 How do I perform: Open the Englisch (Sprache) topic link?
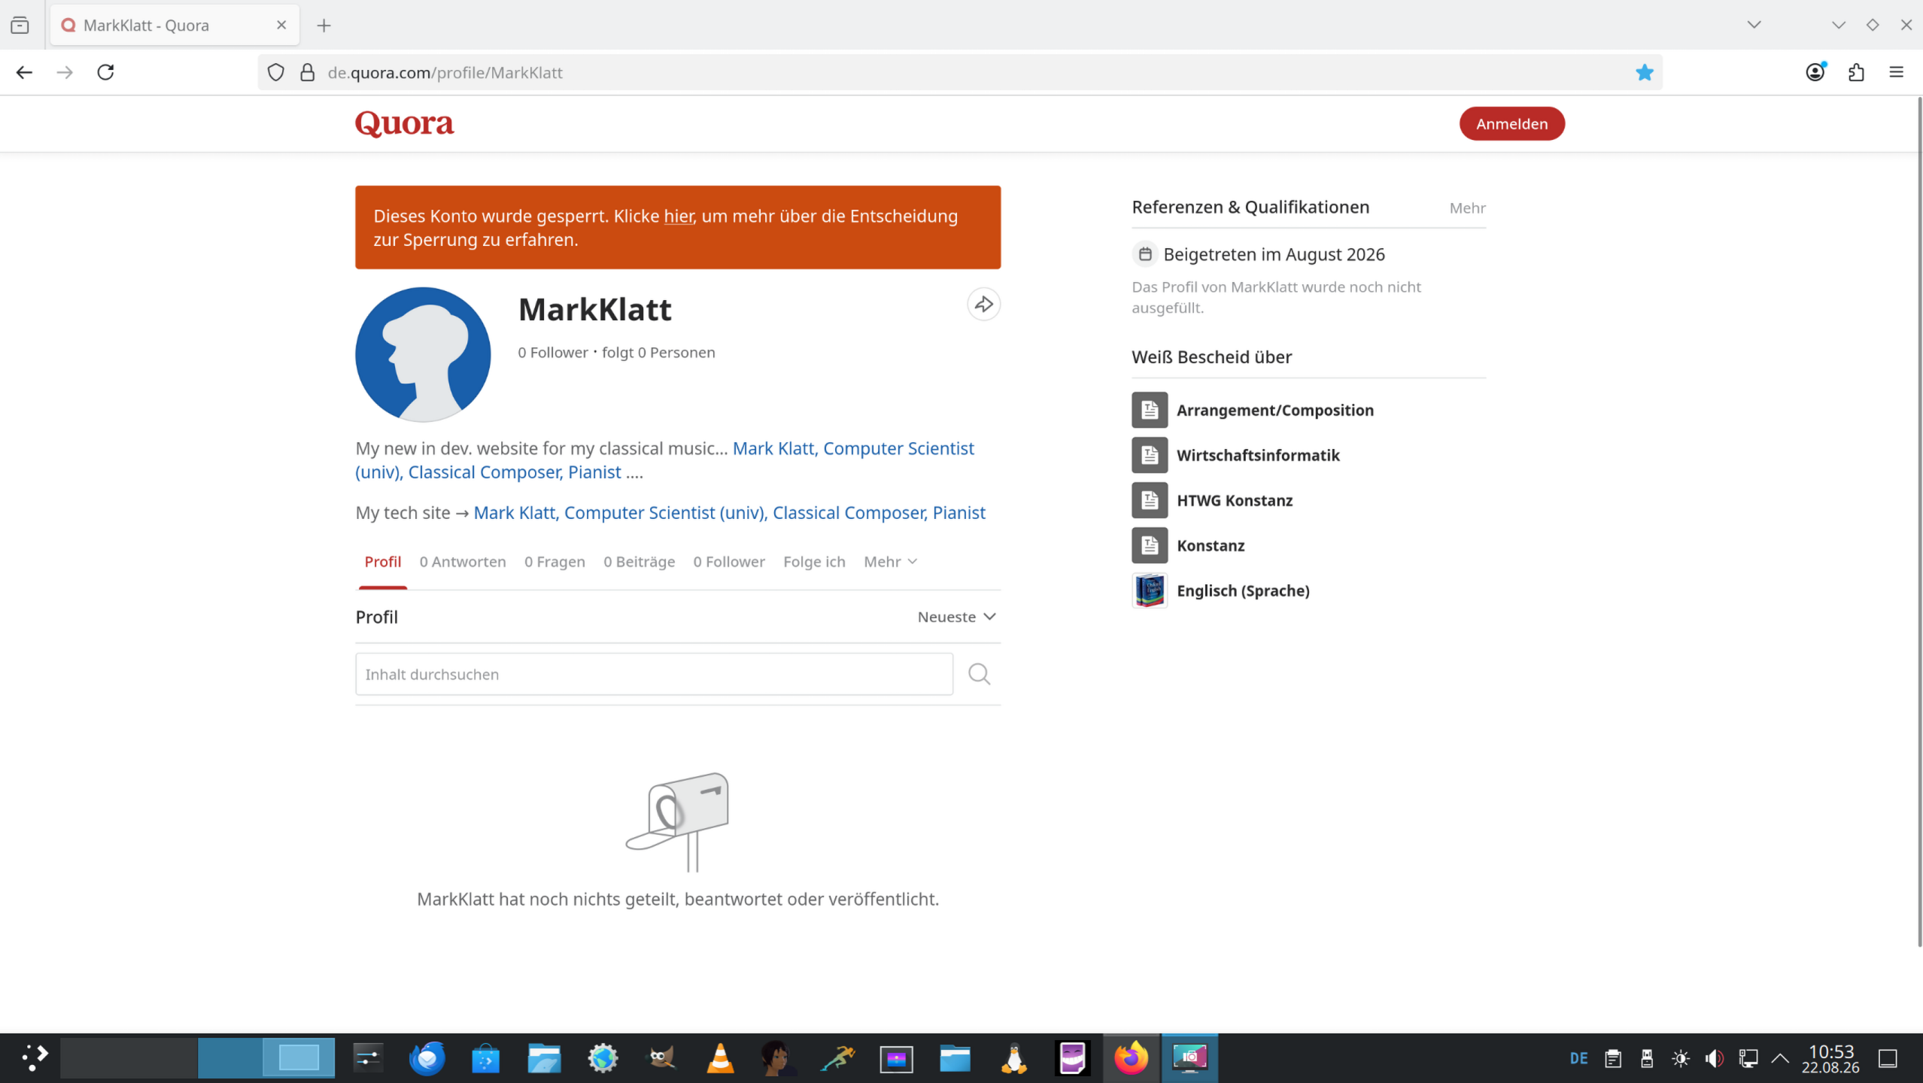1243,590
